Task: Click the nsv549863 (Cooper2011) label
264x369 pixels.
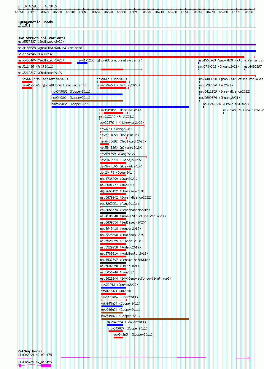Action: click(x=71, y=91)
